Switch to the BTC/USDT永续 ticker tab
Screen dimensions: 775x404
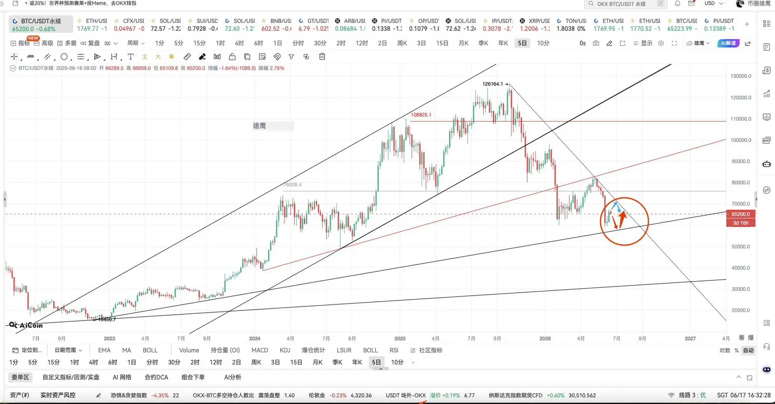pyautogui.click(x=41, y=24)
